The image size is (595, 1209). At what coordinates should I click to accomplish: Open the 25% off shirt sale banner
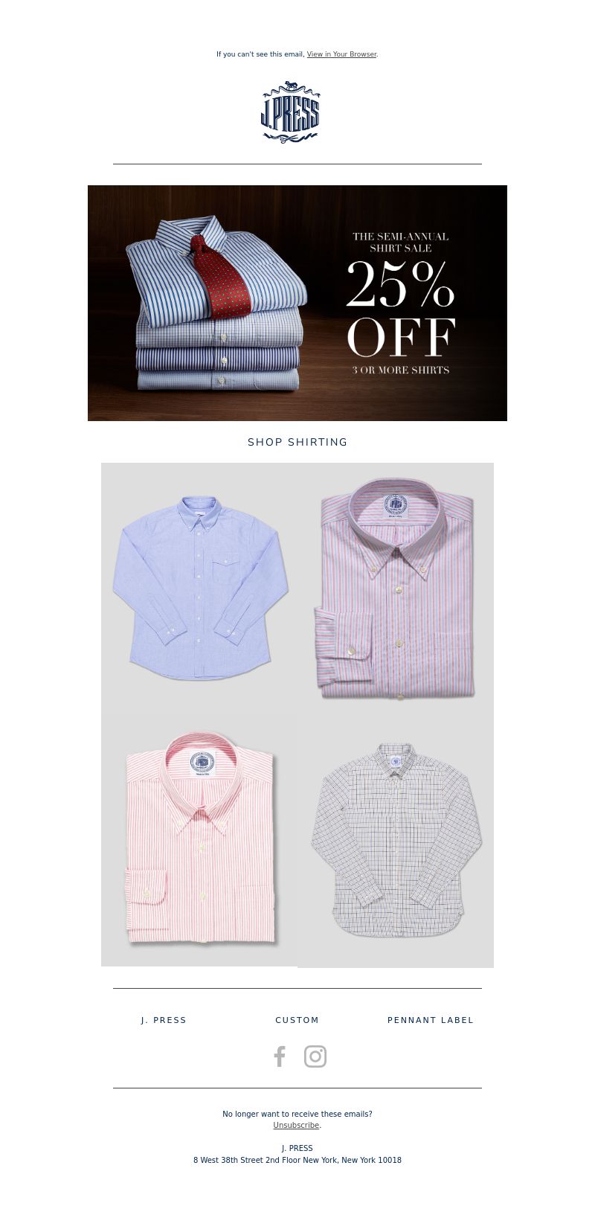point(297,303)
